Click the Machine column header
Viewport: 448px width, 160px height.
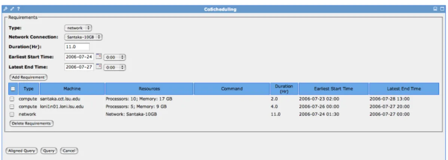click(x=72, y=89)
